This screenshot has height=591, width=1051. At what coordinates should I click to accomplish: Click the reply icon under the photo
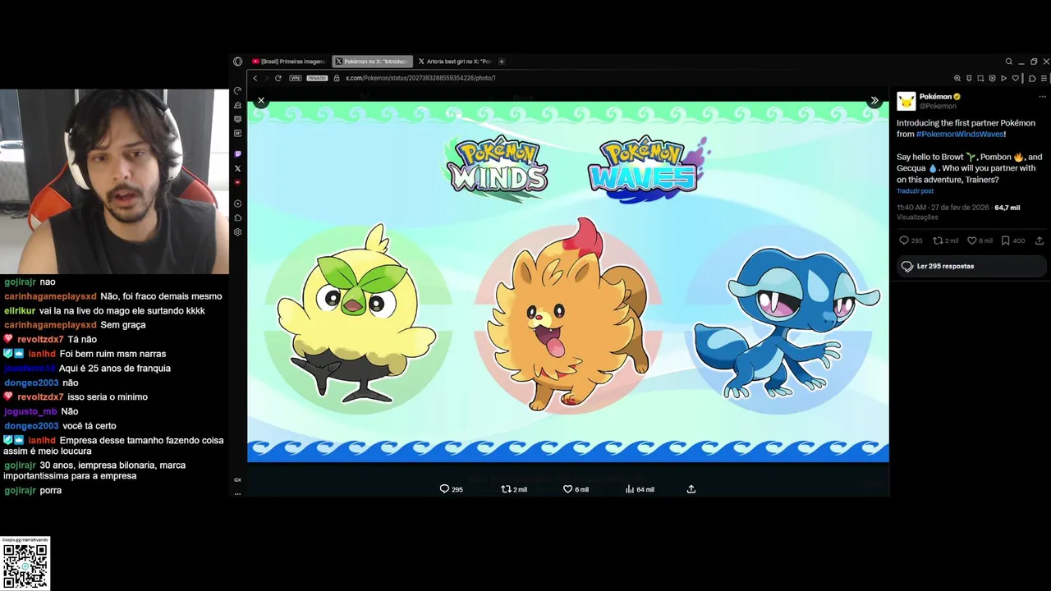pos(444,489)
